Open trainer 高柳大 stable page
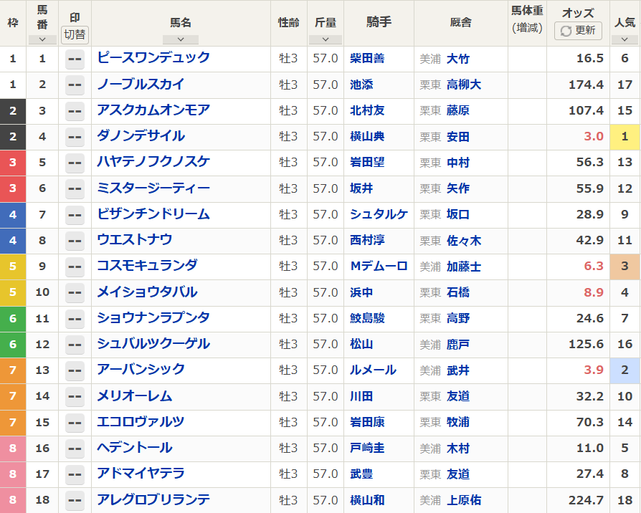The height and width of the screenshot is (513, 641). (464, 85)
